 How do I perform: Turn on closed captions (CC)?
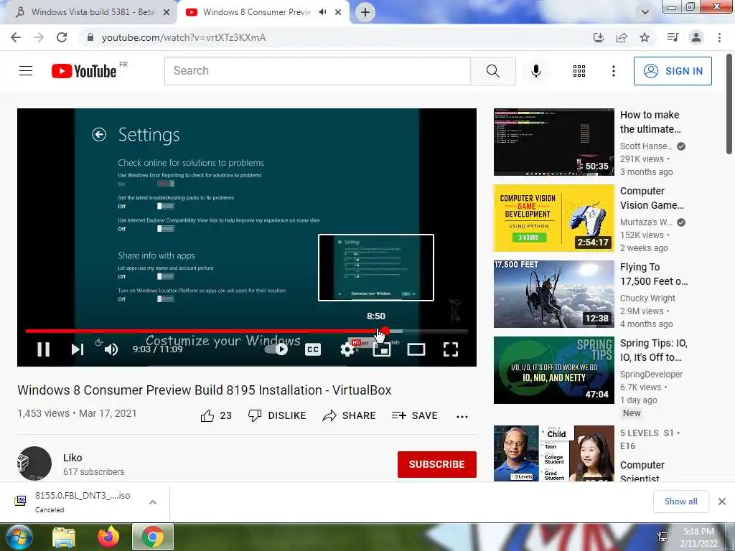tap(313, 349)
